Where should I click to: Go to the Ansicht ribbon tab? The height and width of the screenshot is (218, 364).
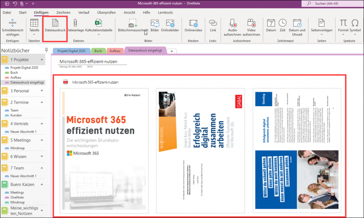pos(129,13)
